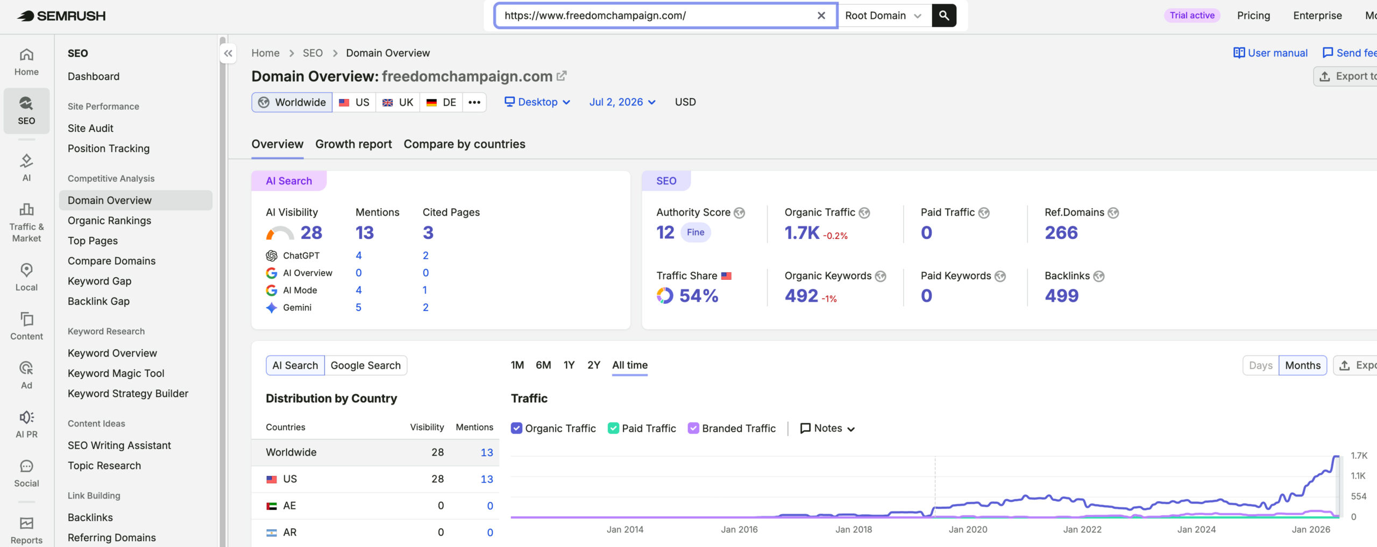Open freedomchampaign.com external link icon
This screenshot has height=547, width=1377.
point(562,76)
